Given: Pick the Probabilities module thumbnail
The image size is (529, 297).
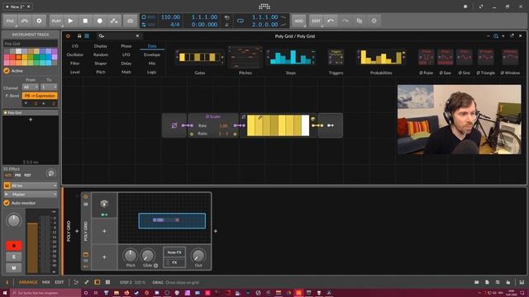Looking at the screenshot, I should (381, 57).
